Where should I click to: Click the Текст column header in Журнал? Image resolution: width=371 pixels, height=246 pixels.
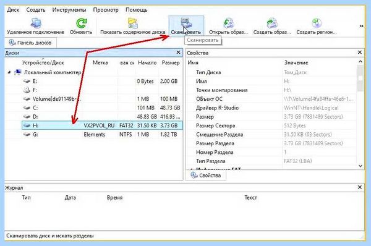(250, 198)
